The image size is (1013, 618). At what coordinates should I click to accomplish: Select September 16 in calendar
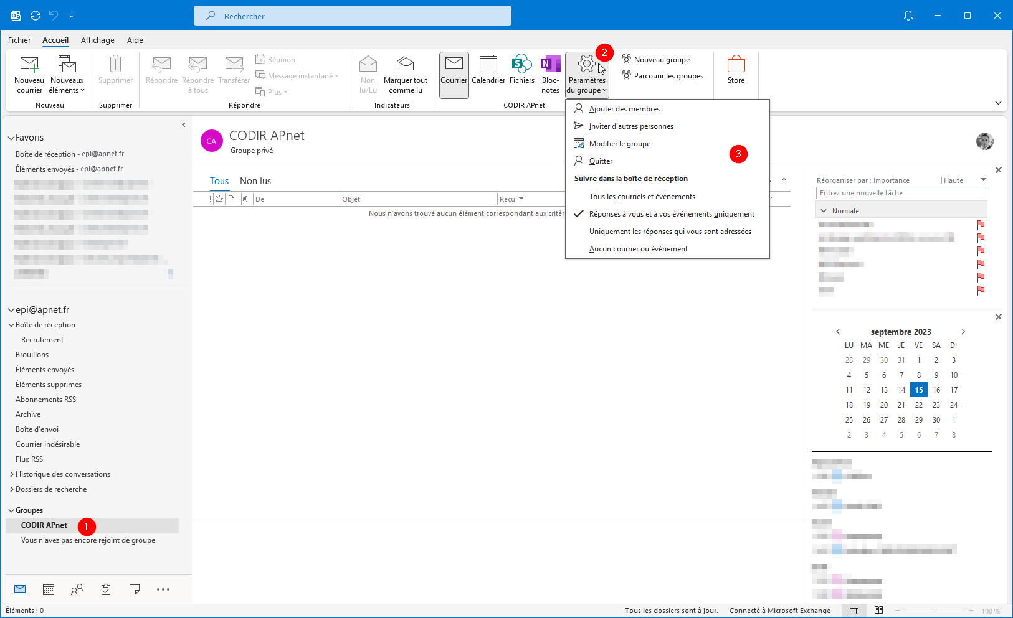pyautogui.click(x=936, y=390)
